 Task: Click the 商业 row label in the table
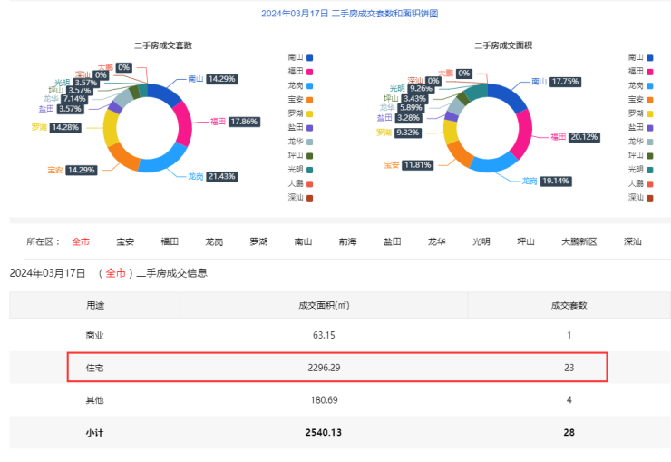click(x=95, y=335)
